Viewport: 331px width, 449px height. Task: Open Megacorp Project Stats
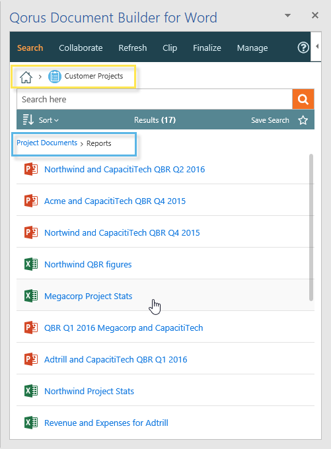(89, 296)
